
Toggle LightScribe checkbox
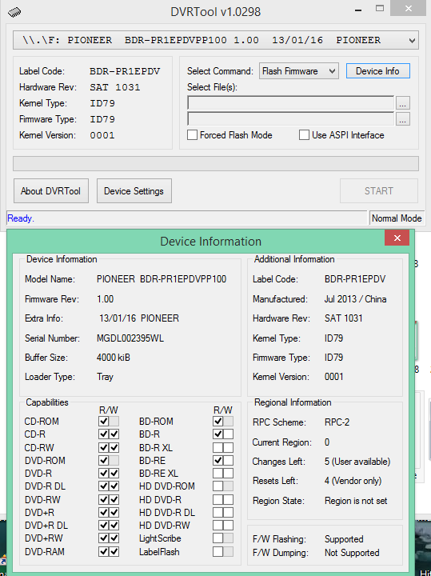218,538
